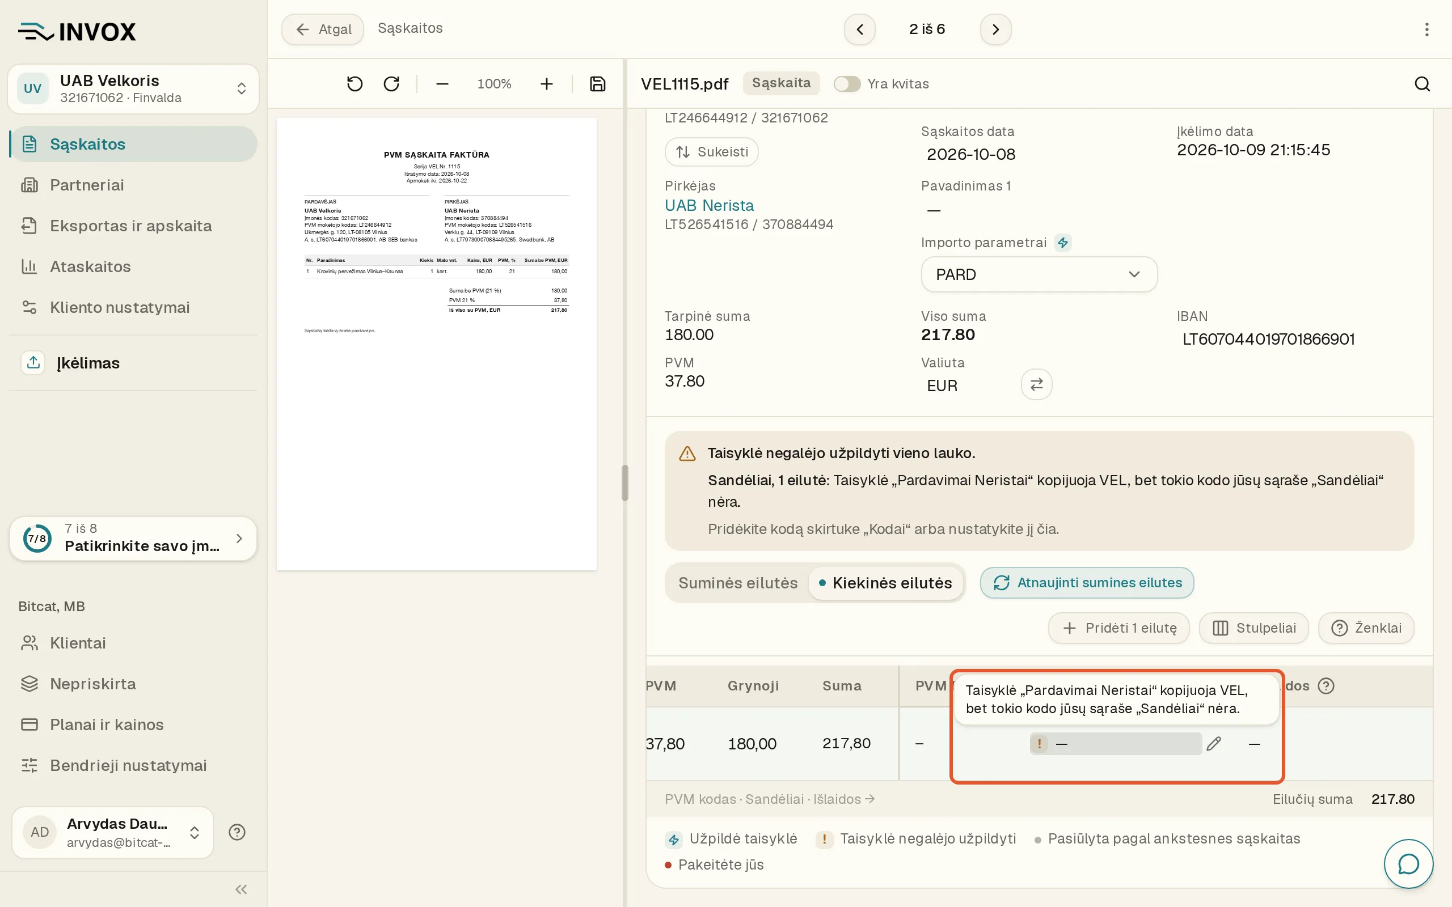Toggle the Yra kvitas switch

(x=847, y=84)
